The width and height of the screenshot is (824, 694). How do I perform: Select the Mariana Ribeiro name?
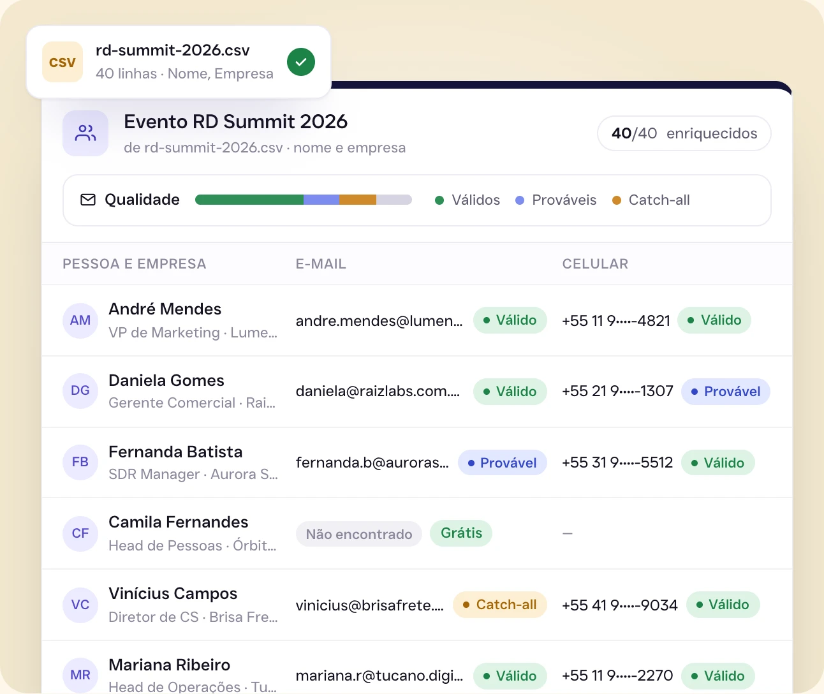[170, 665]
